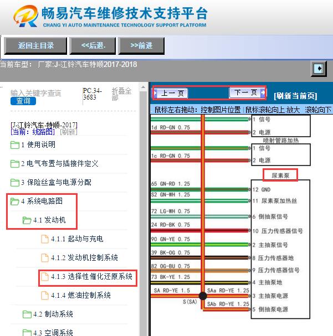The image size is (333, 336).
Task: Click document icon of 4.1.2 发动机控制系统
Action: 44,258
